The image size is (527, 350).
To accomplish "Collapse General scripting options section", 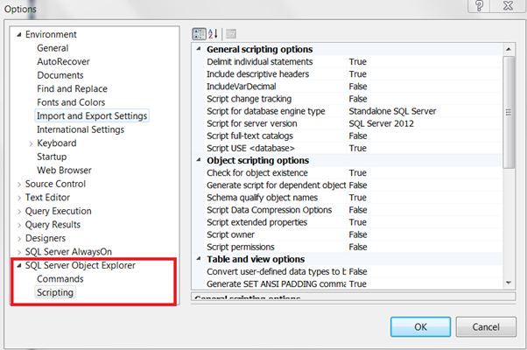I will 198,50.
